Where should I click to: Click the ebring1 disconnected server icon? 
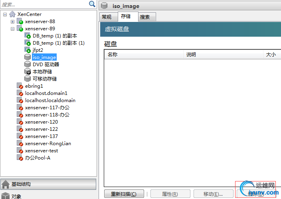tap(20, 86)
